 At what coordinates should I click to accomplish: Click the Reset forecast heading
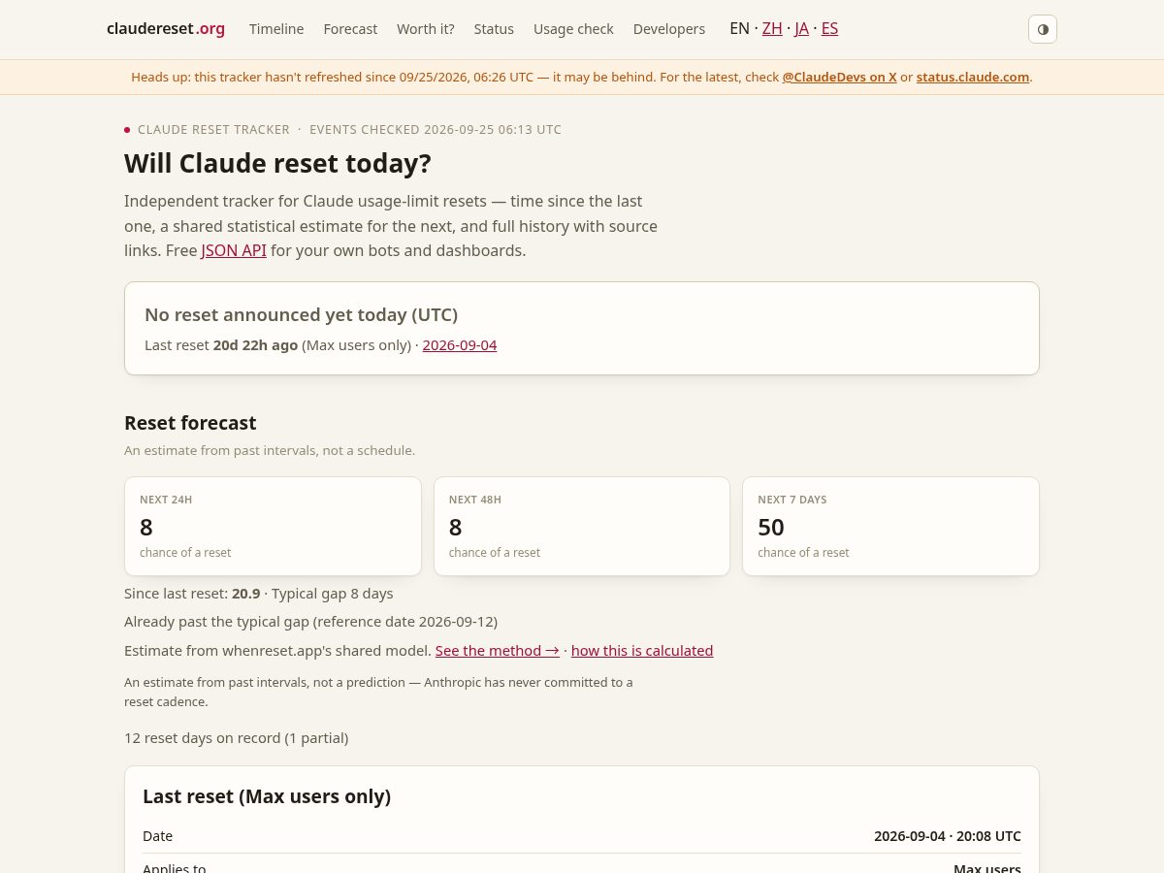[190, 423]
